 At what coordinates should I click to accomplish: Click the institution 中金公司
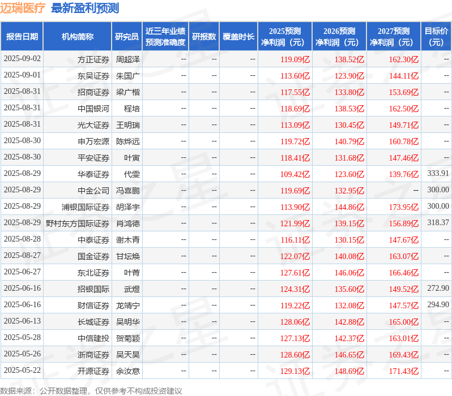coord(93,191)
